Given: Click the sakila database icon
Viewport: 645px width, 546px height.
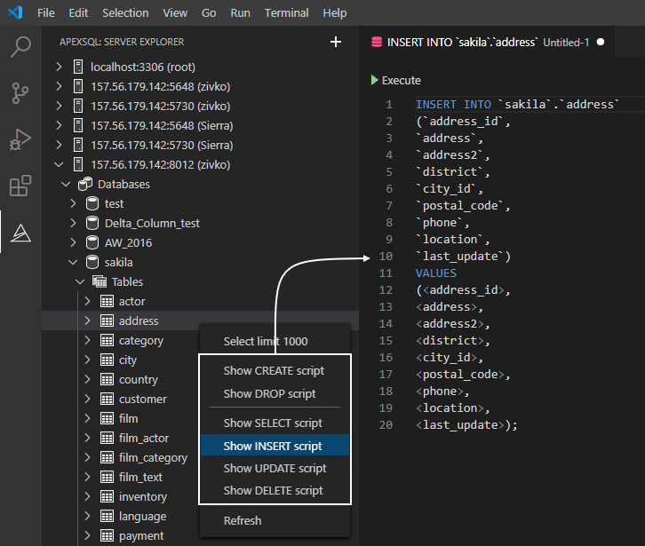Looking at the screenshot, I should point(92,263).
